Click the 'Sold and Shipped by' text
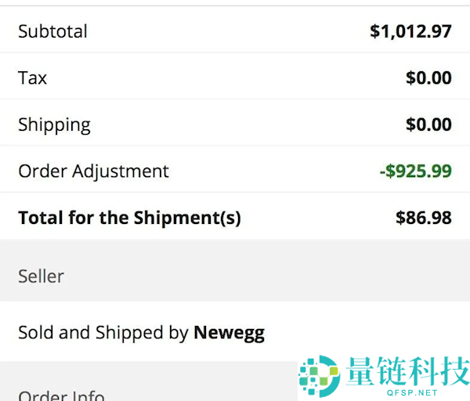The image size is (470, 401). point(103,333)
